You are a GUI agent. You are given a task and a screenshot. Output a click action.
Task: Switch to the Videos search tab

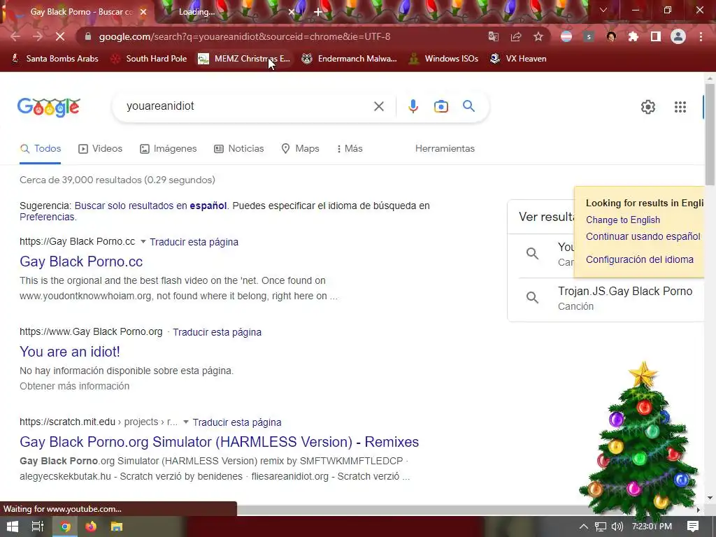point(101,148)
